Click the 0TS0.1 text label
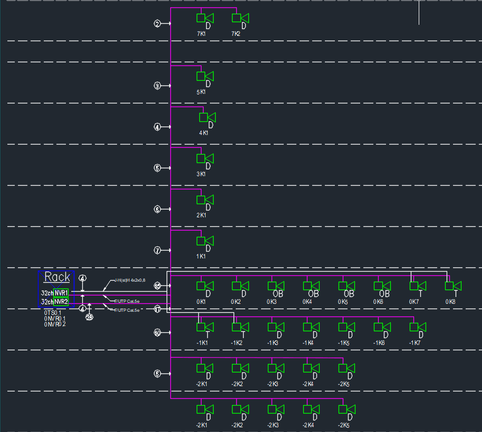482x432 pixels. tap(53, 313)
